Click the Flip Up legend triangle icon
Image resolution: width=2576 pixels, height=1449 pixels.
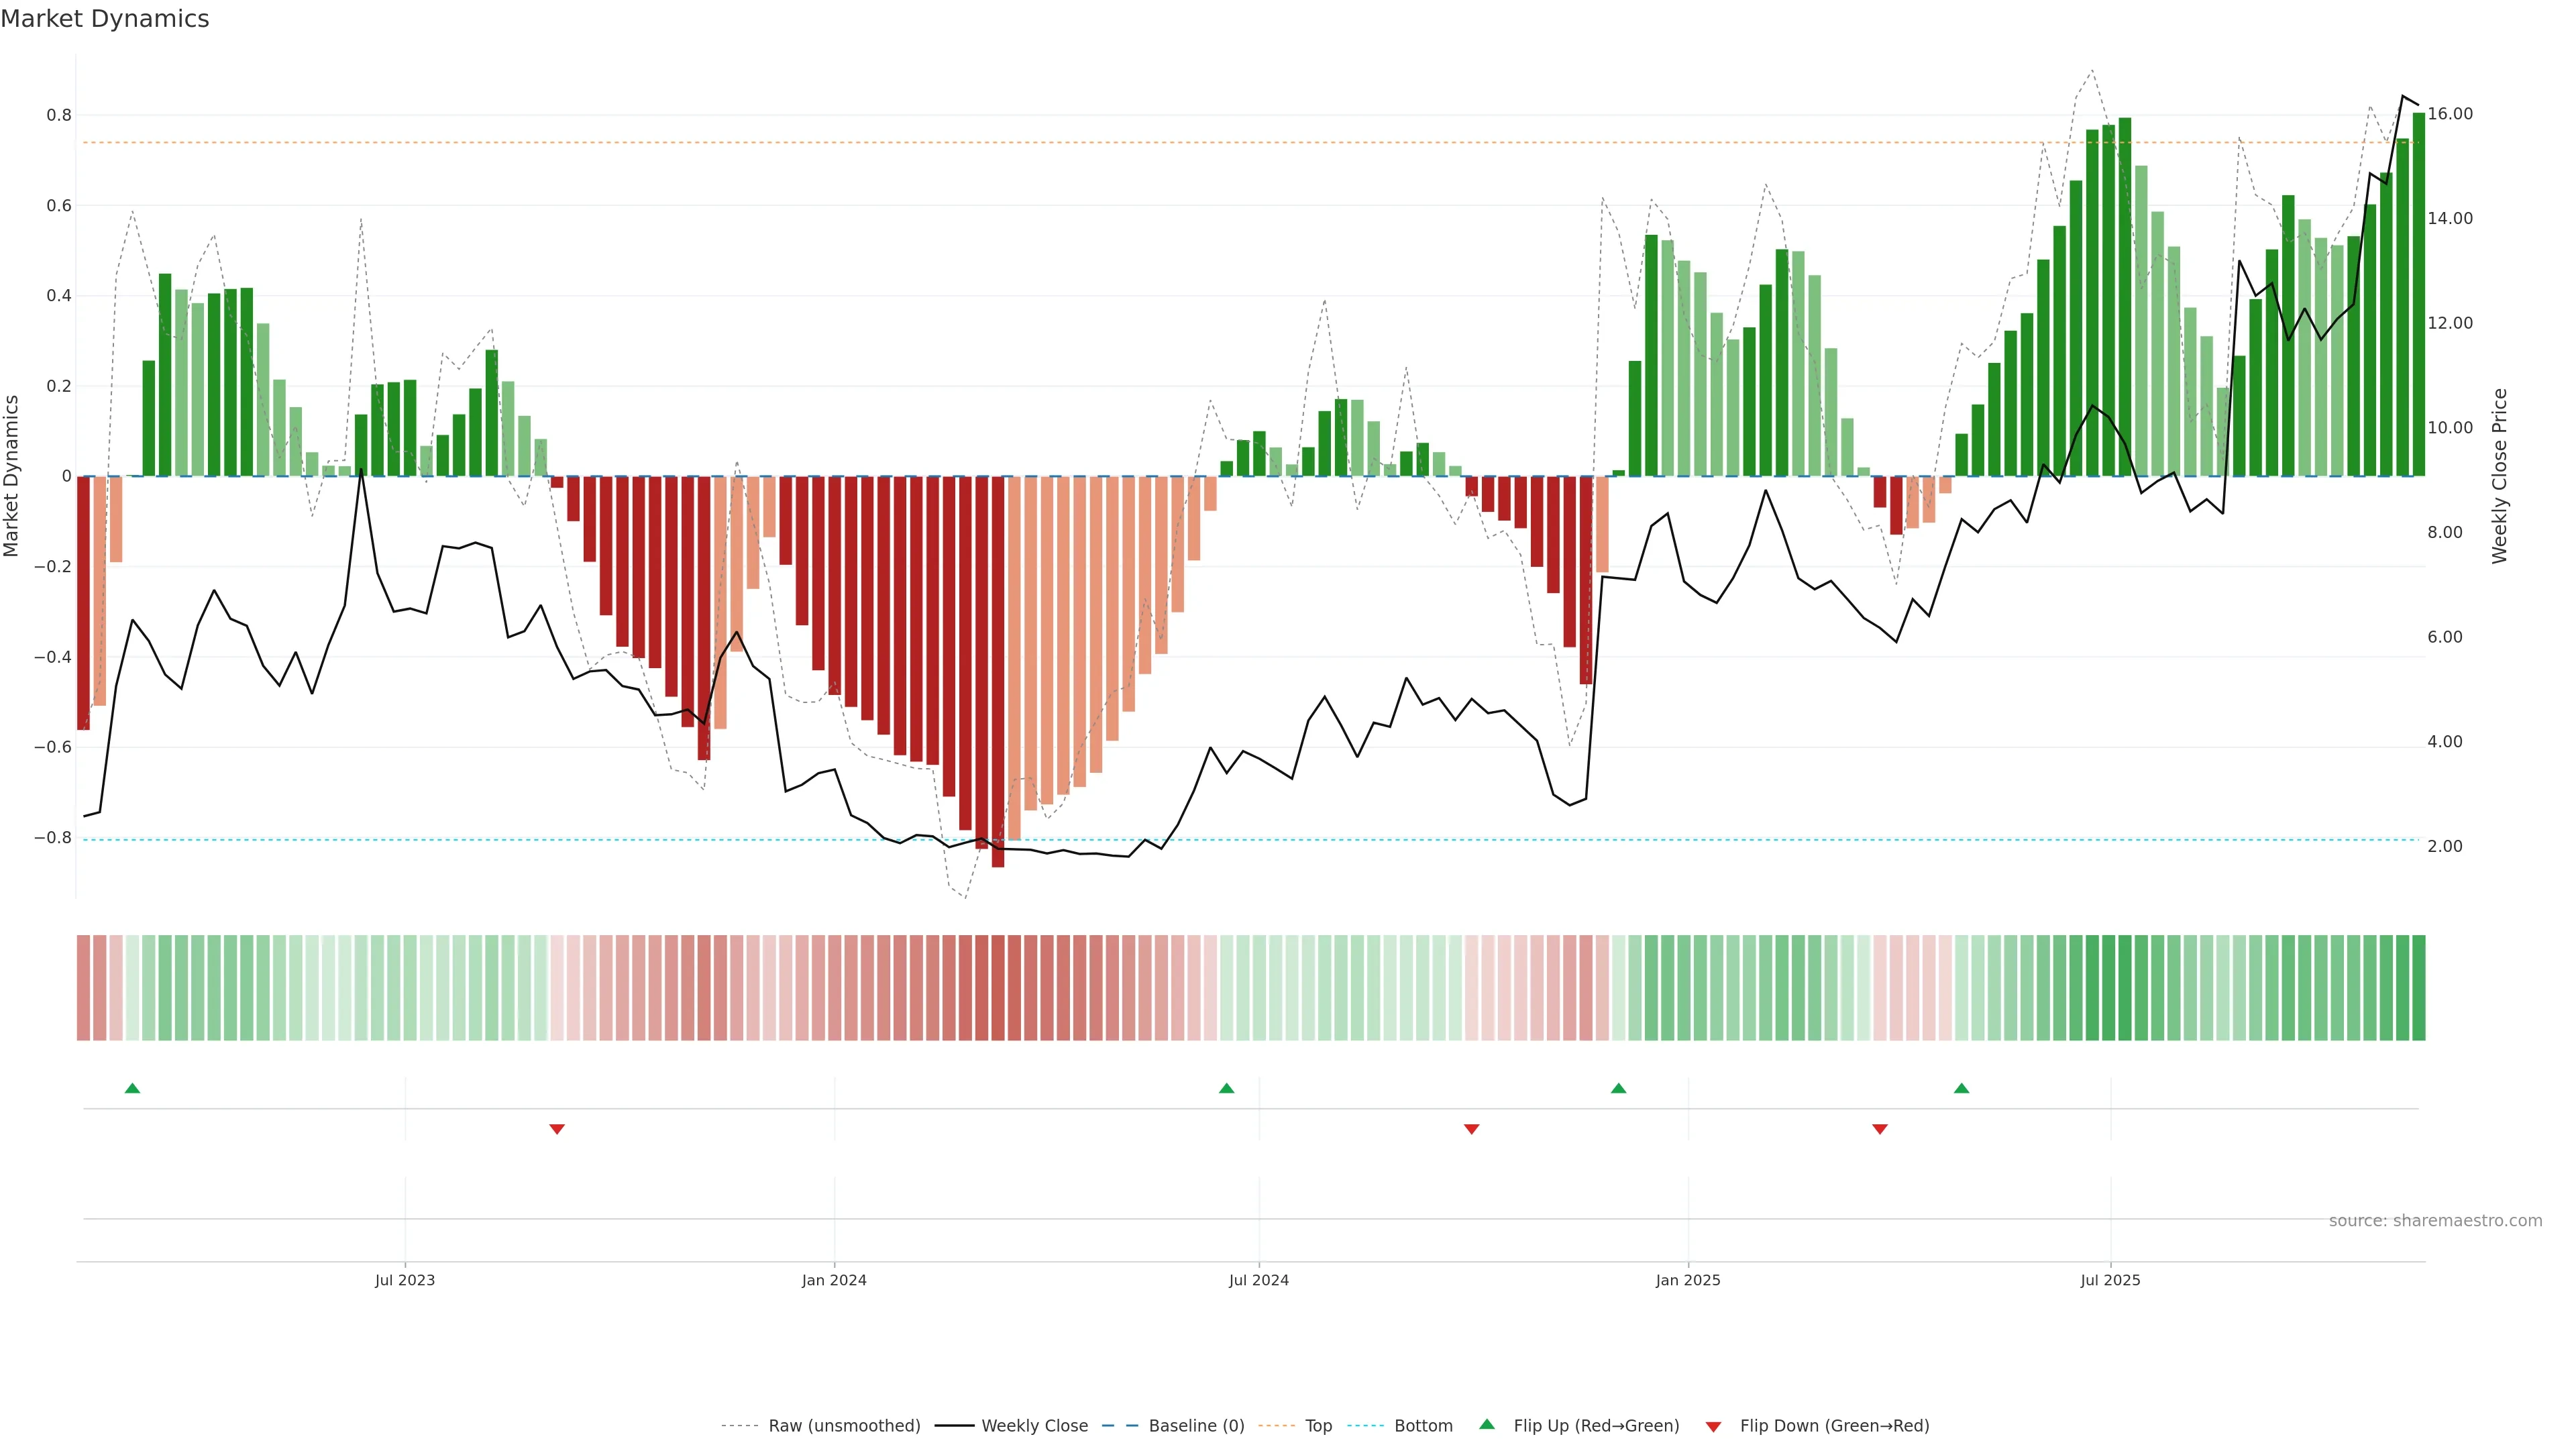coord(1487,1424)
